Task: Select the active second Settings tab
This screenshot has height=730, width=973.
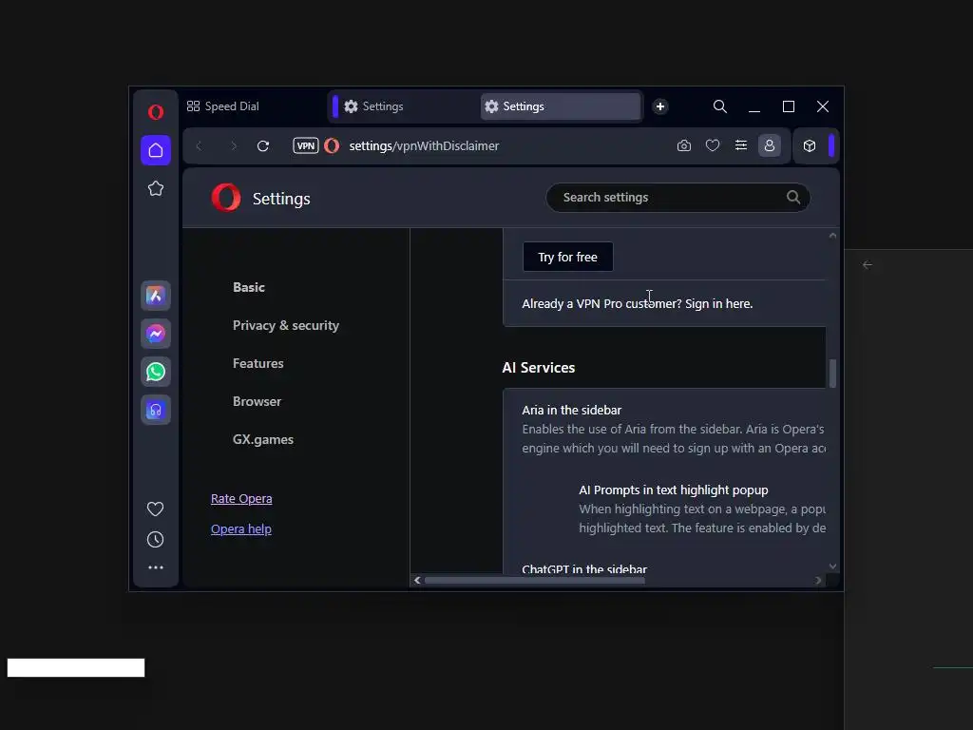Action: point(561,106)
